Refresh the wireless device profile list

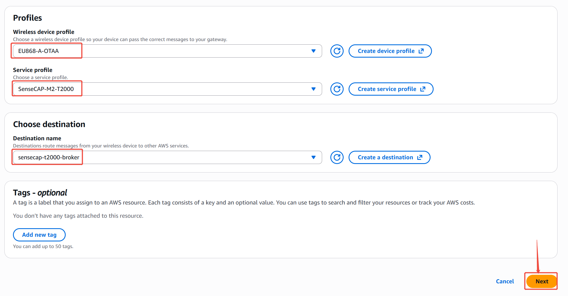(337, 51)
